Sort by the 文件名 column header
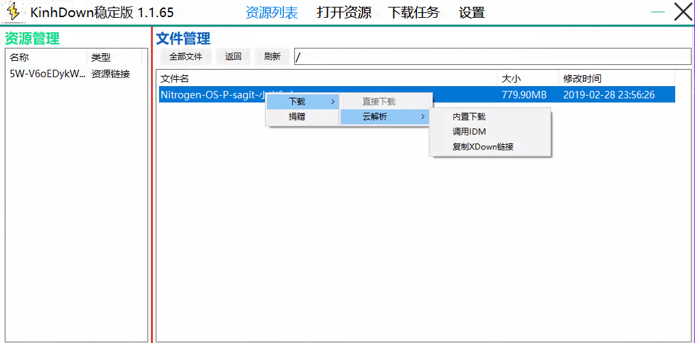The height and width of the screenshot is (343, 695). click(328, 79)
